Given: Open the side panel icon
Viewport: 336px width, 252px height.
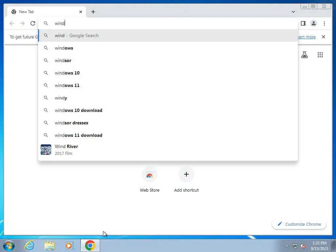Looking at the screenshot, I should pyautogui.click(x=303, y=23).
